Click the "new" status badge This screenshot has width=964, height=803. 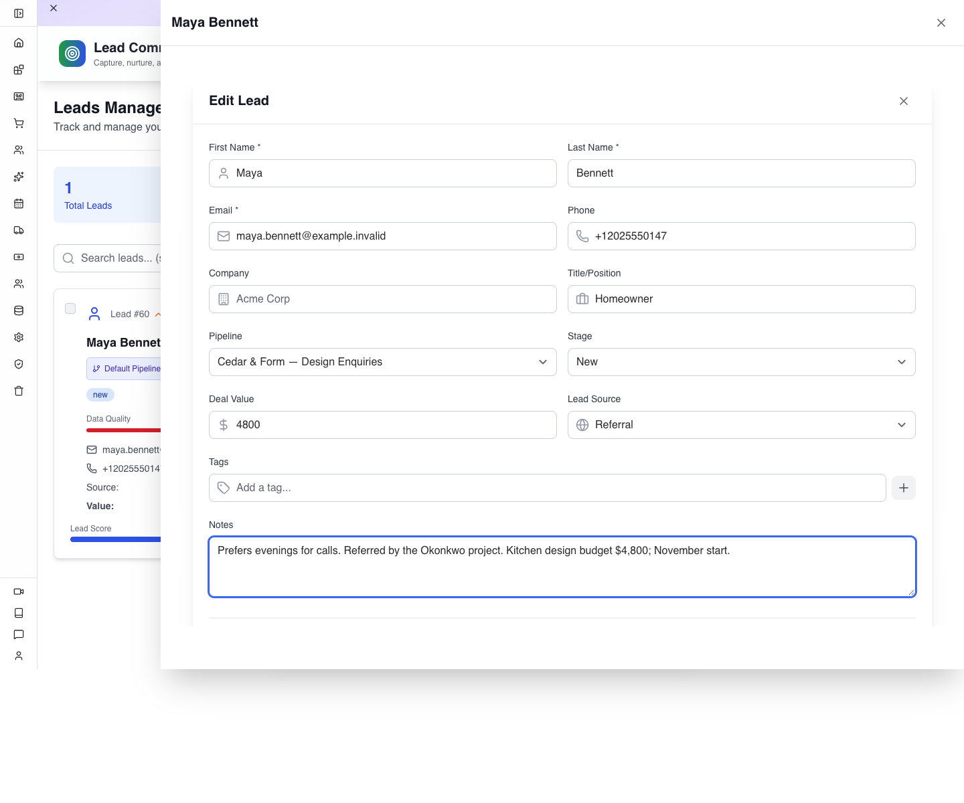pos(100,395)
